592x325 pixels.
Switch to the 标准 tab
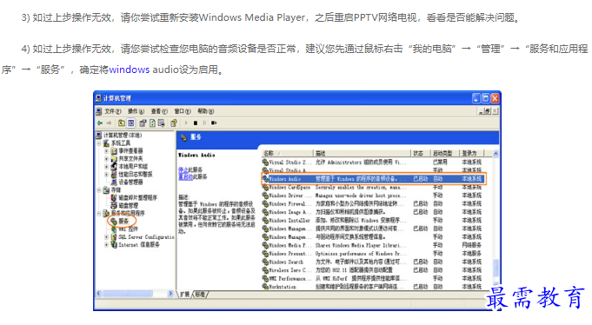pos(200,294)
